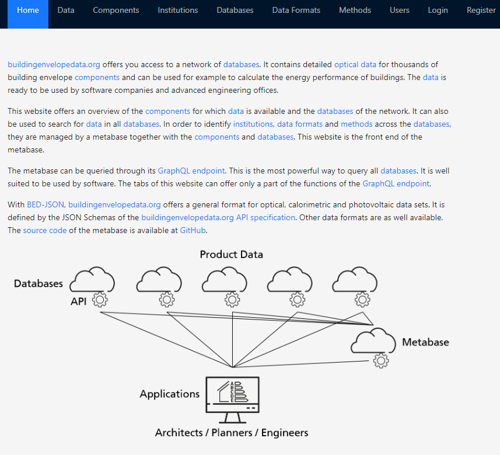Click the gear under the Metabase cloud
This screenshot has height=455, width=500.
(381, 360)
